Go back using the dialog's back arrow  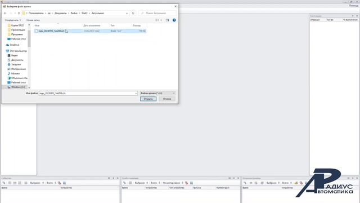[x=5, y=14]
